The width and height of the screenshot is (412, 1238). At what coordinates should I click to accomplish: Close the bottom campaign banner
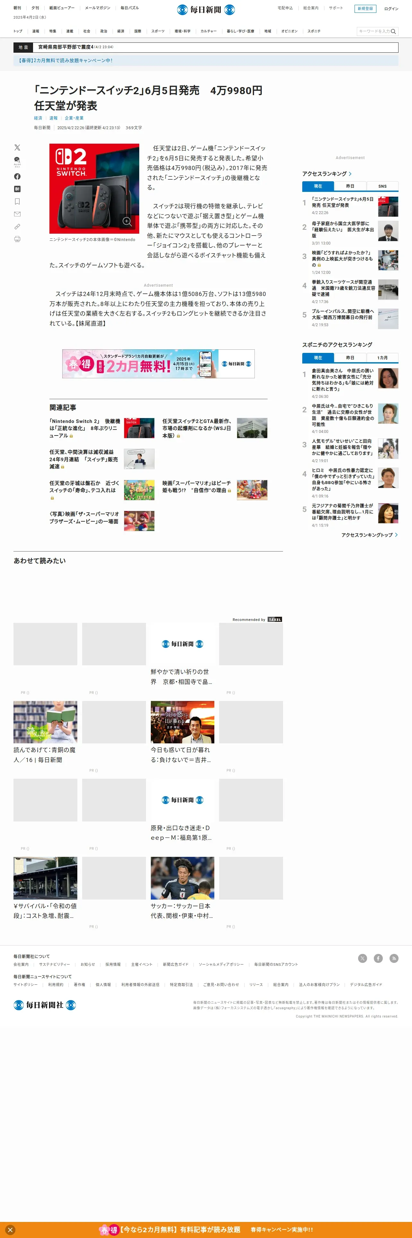tap(10, 1230)
